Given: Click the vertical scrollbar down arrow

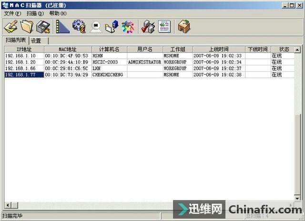Looking at the screenshot, I should click(x=297, y=197).
